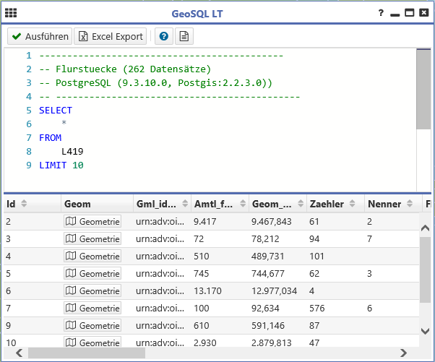Click the document icon in toolbar
Image resolution: width=435 pixels, height=362 pixels.
184,36
